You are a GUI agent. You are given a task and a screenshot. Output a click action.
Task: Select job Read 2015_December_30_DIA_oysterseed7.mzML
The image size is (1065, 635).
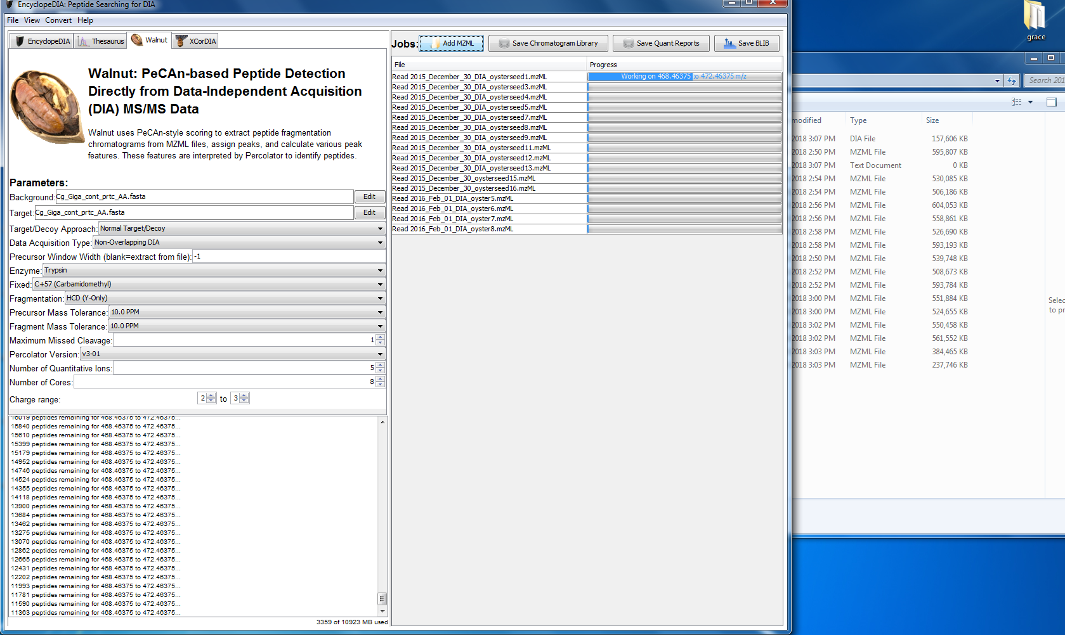488,117
